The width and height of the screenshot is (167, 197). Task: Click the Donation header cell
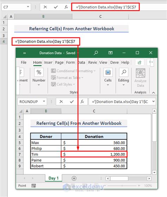pyautogui.click(x=94, y=136)
